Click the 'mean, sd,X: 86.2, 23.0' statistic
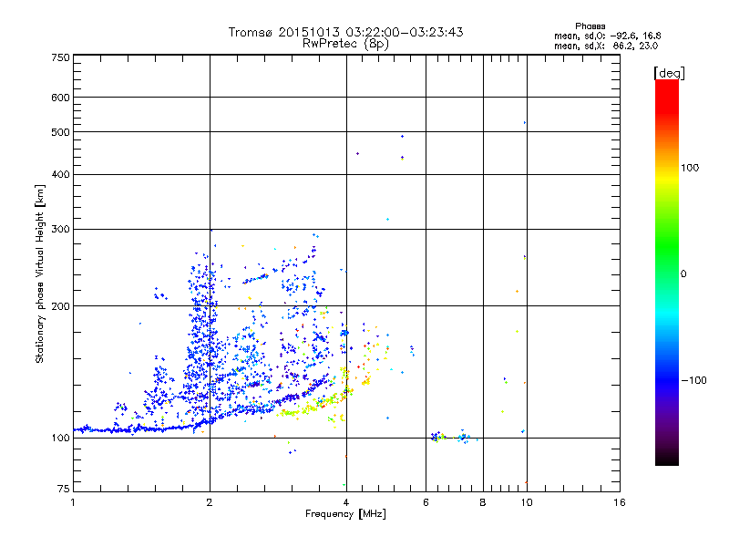Viewport: 729px width, 547px height. point(606,46)
